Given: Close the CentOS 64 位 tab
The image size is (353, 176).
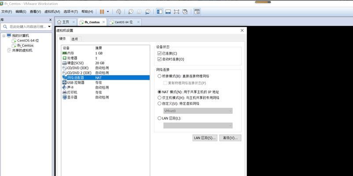Looking at the screenshot, I should coord(138,22).
